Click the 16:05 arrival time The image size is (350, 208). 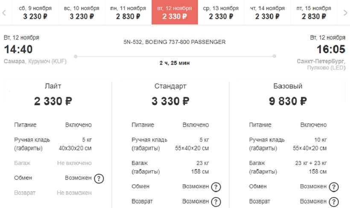pyautogui.click(x=331, y=49)
